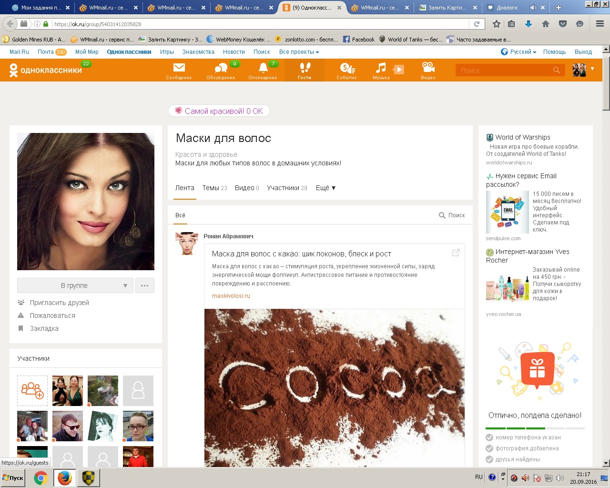Go to the Firefox home page icon

click(x=546, y=24)
